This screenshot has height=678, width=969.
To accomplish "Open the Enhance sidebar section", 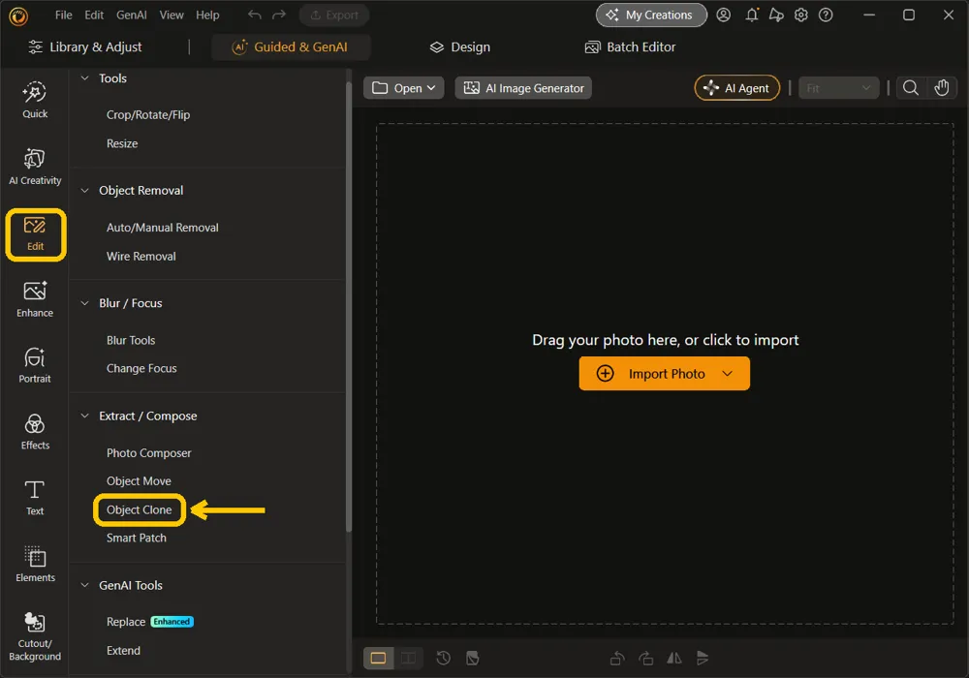I will click(35, 299).
